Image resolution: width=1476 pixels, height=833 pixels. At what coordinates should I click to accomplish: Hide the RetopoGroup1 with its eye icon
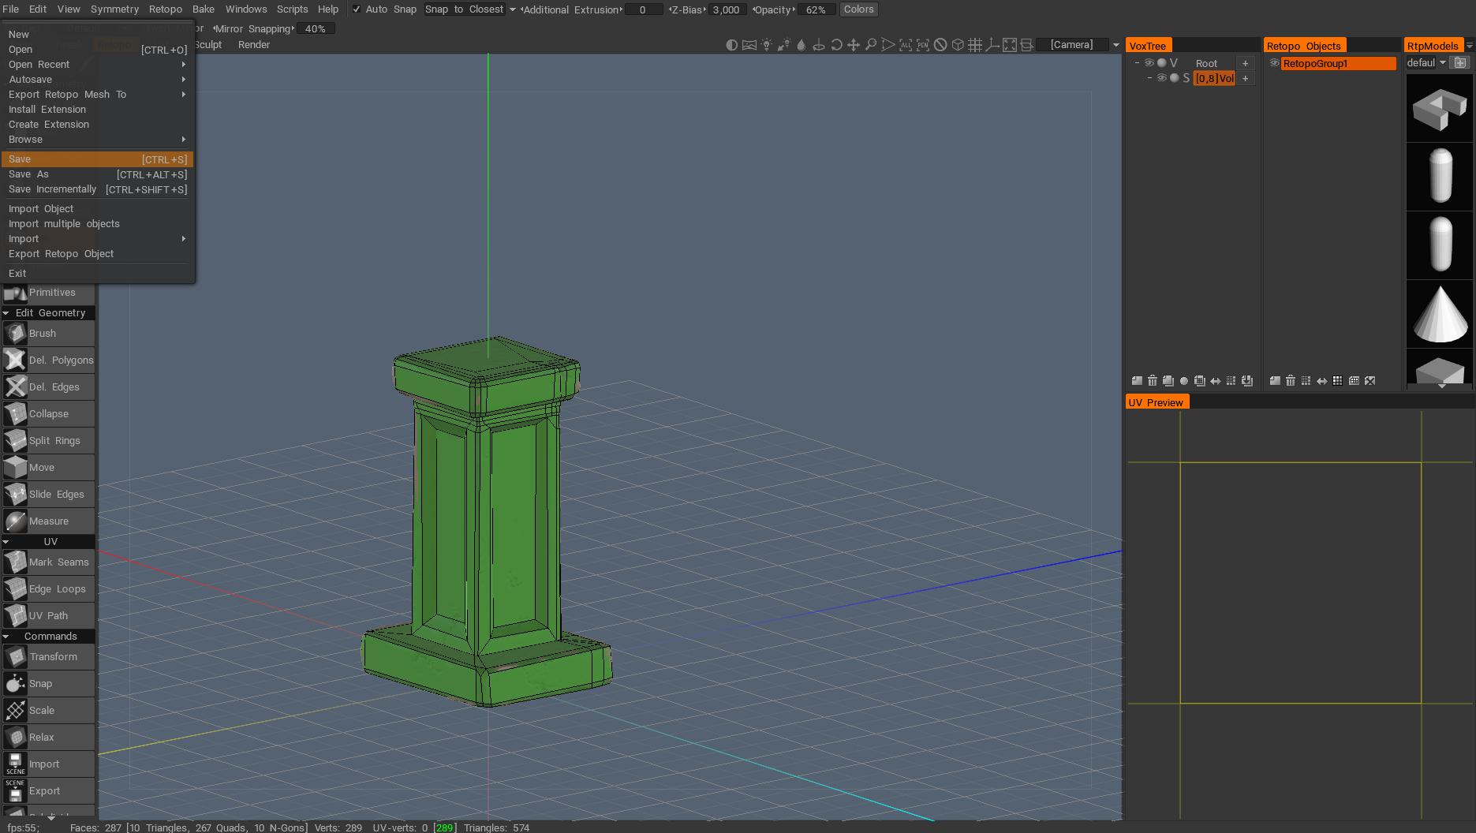pos(1274,63)
